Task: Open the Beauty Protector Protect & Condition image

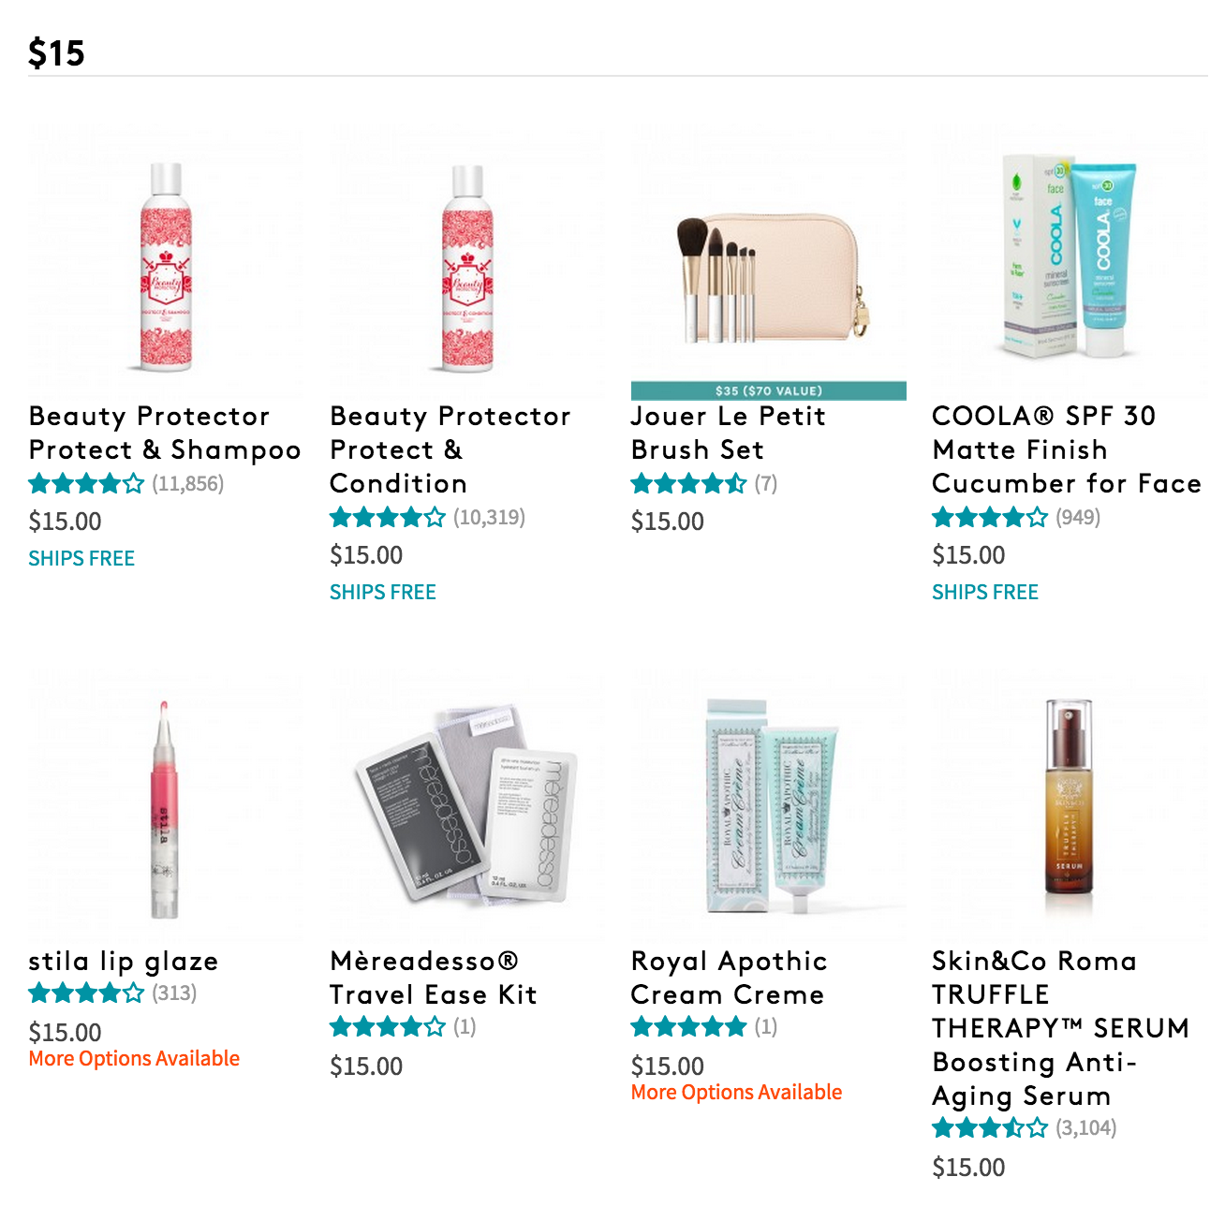Action: (467, 263)
